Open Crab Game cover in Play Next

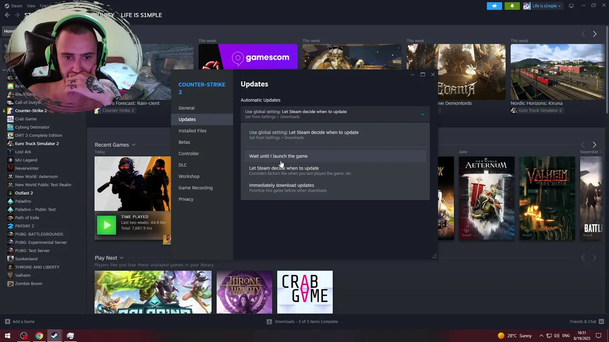click(305, 292)
